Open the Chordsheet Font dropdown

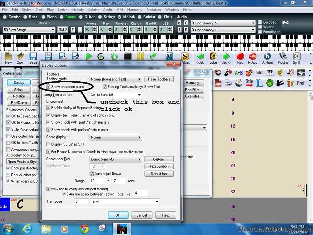pos(116,159)
